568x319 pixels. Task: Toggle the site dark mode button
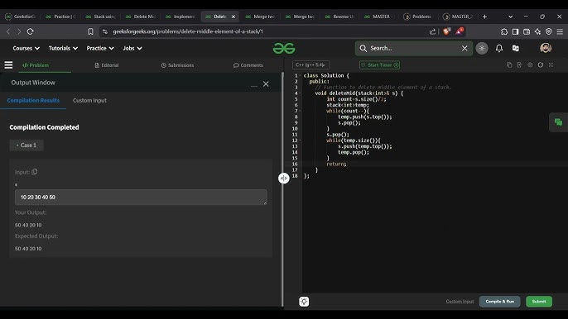(481, 48)
